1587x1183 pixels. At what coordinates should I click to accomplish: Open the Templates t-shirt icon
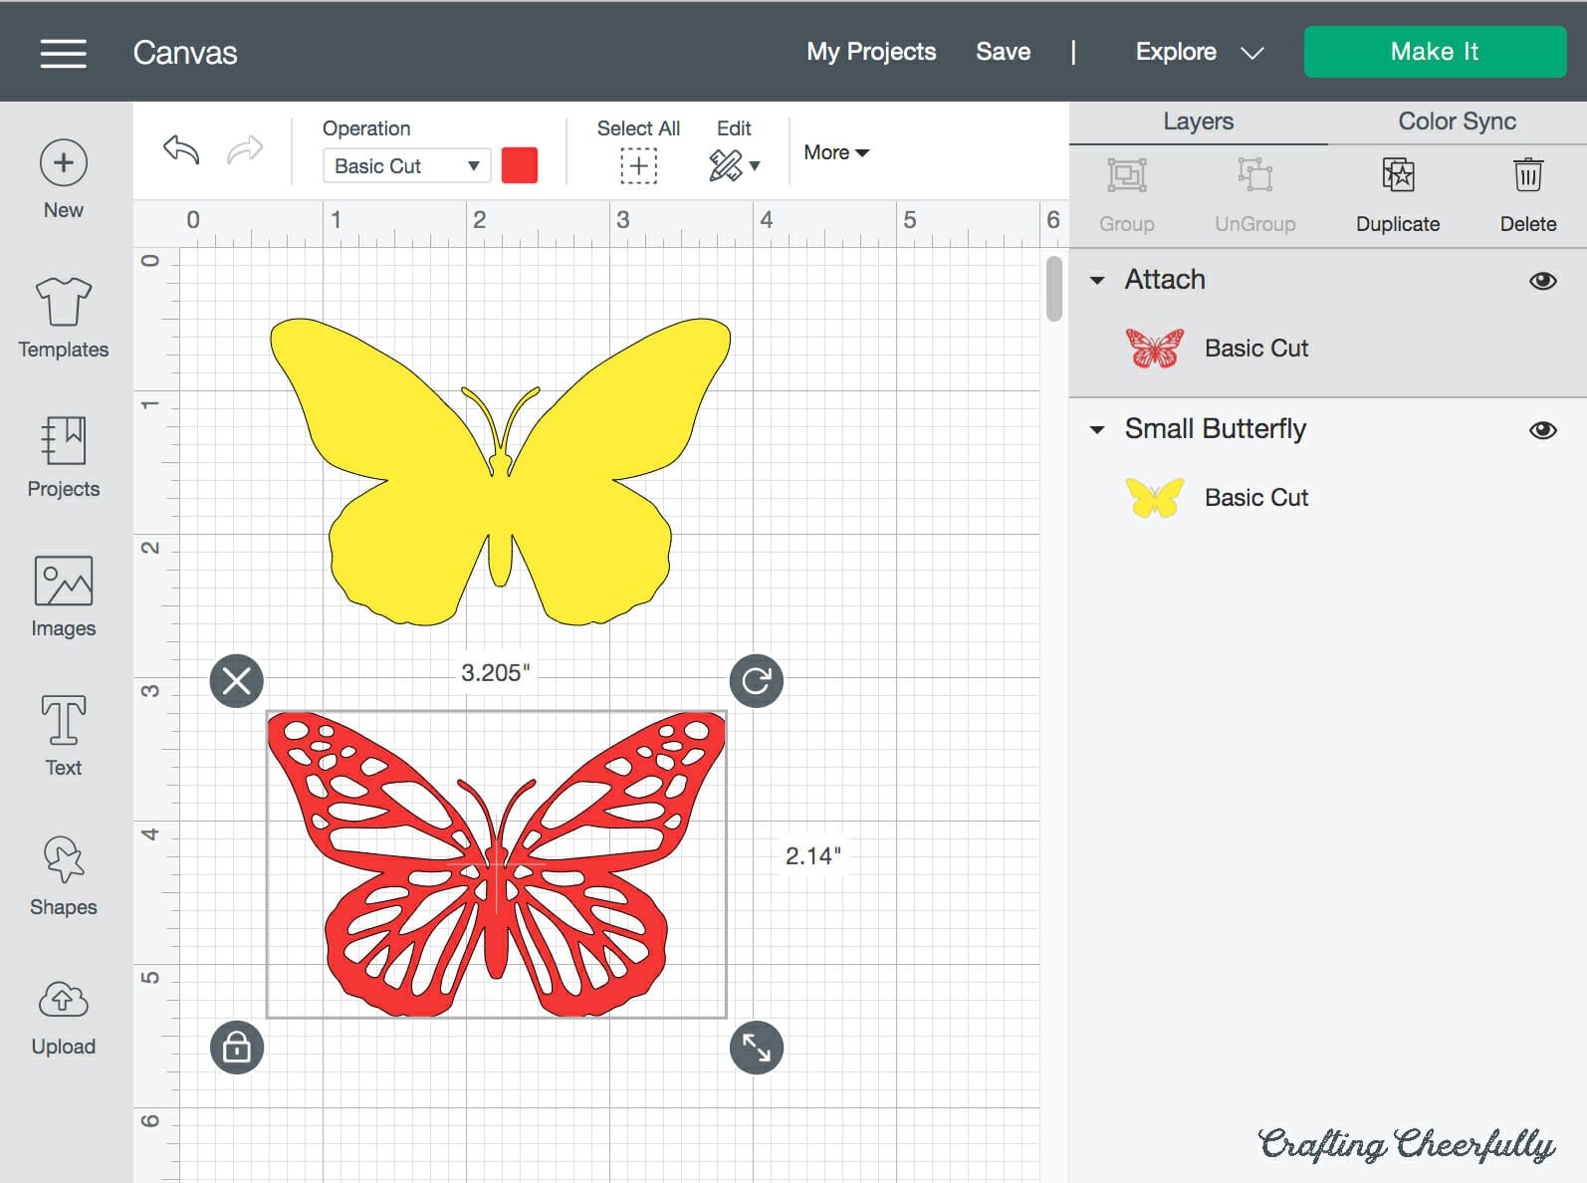point(63,302)
